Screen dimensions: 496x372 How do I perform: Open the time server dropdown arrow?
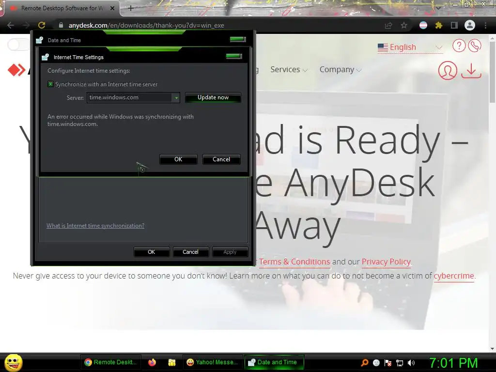coord(176,98)
